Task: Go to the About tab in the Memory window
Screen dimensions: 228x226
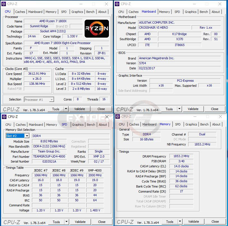Action: coord(216,124)
